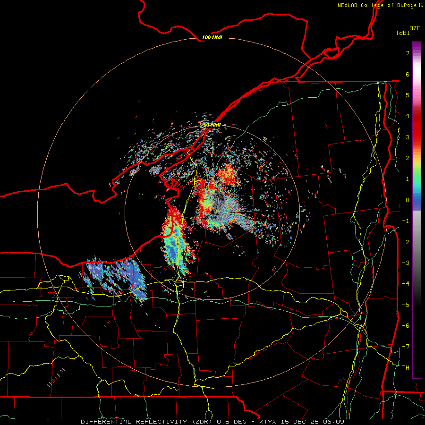
Task: Click the KTYX radar site dot at the rings' center
Action: point(212,212)
